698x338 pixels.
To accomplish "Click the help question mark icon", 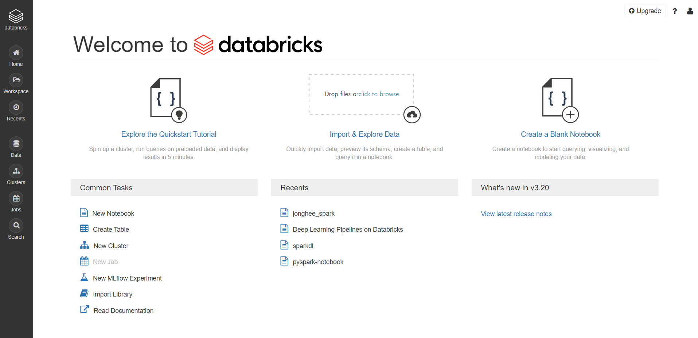I will (x=675, y=11).
